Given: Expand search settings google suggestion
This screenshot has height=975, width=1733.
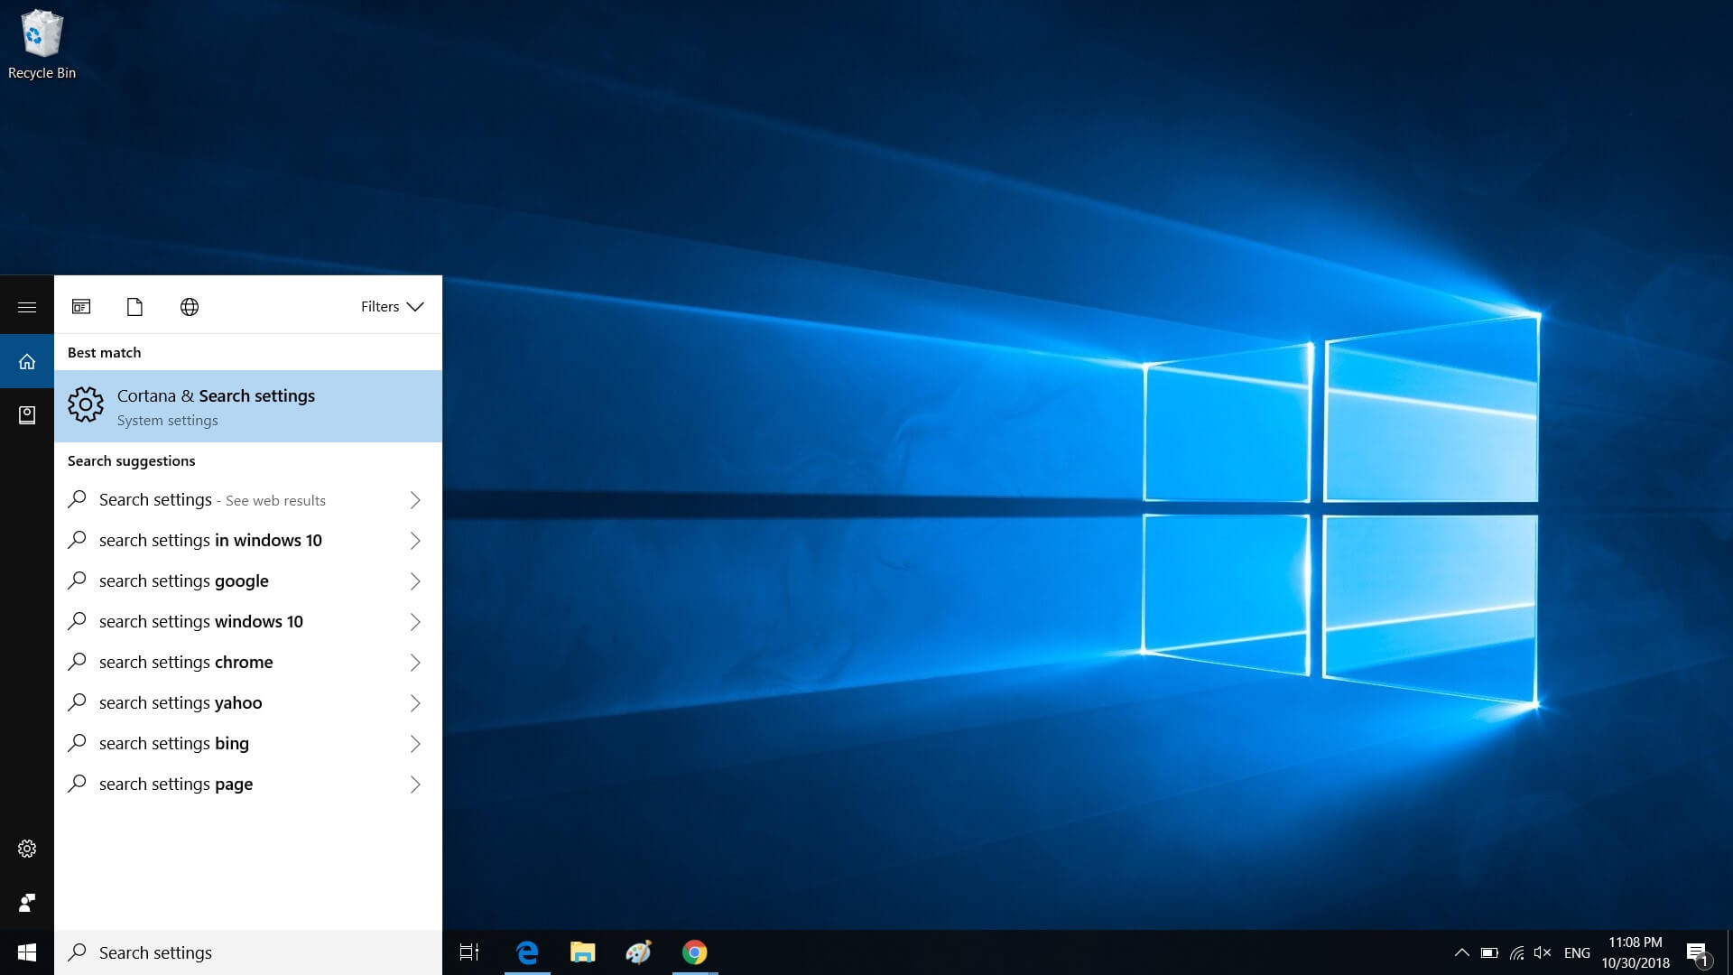Looking at the screenshot, I should 413,580.
